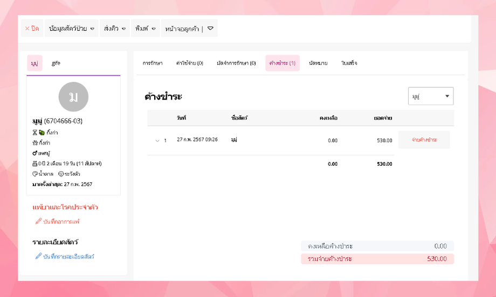Open ข้อมูลสัตว์ป่วย dropdown menu
Screen dimensions: 496x297
point(72,29)
